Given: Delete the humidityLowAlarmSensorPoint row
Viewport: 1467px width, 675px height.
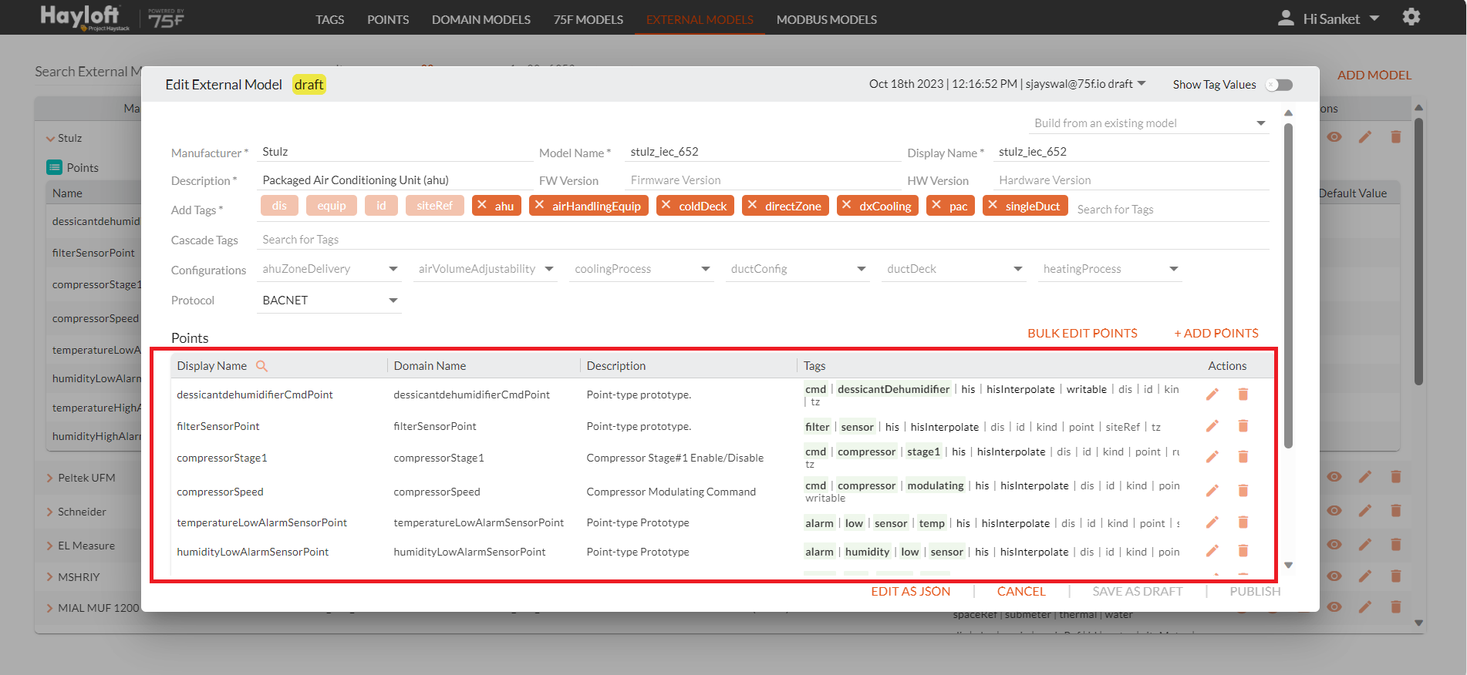Looking at the screenshot, I should tap(1243, 551).
